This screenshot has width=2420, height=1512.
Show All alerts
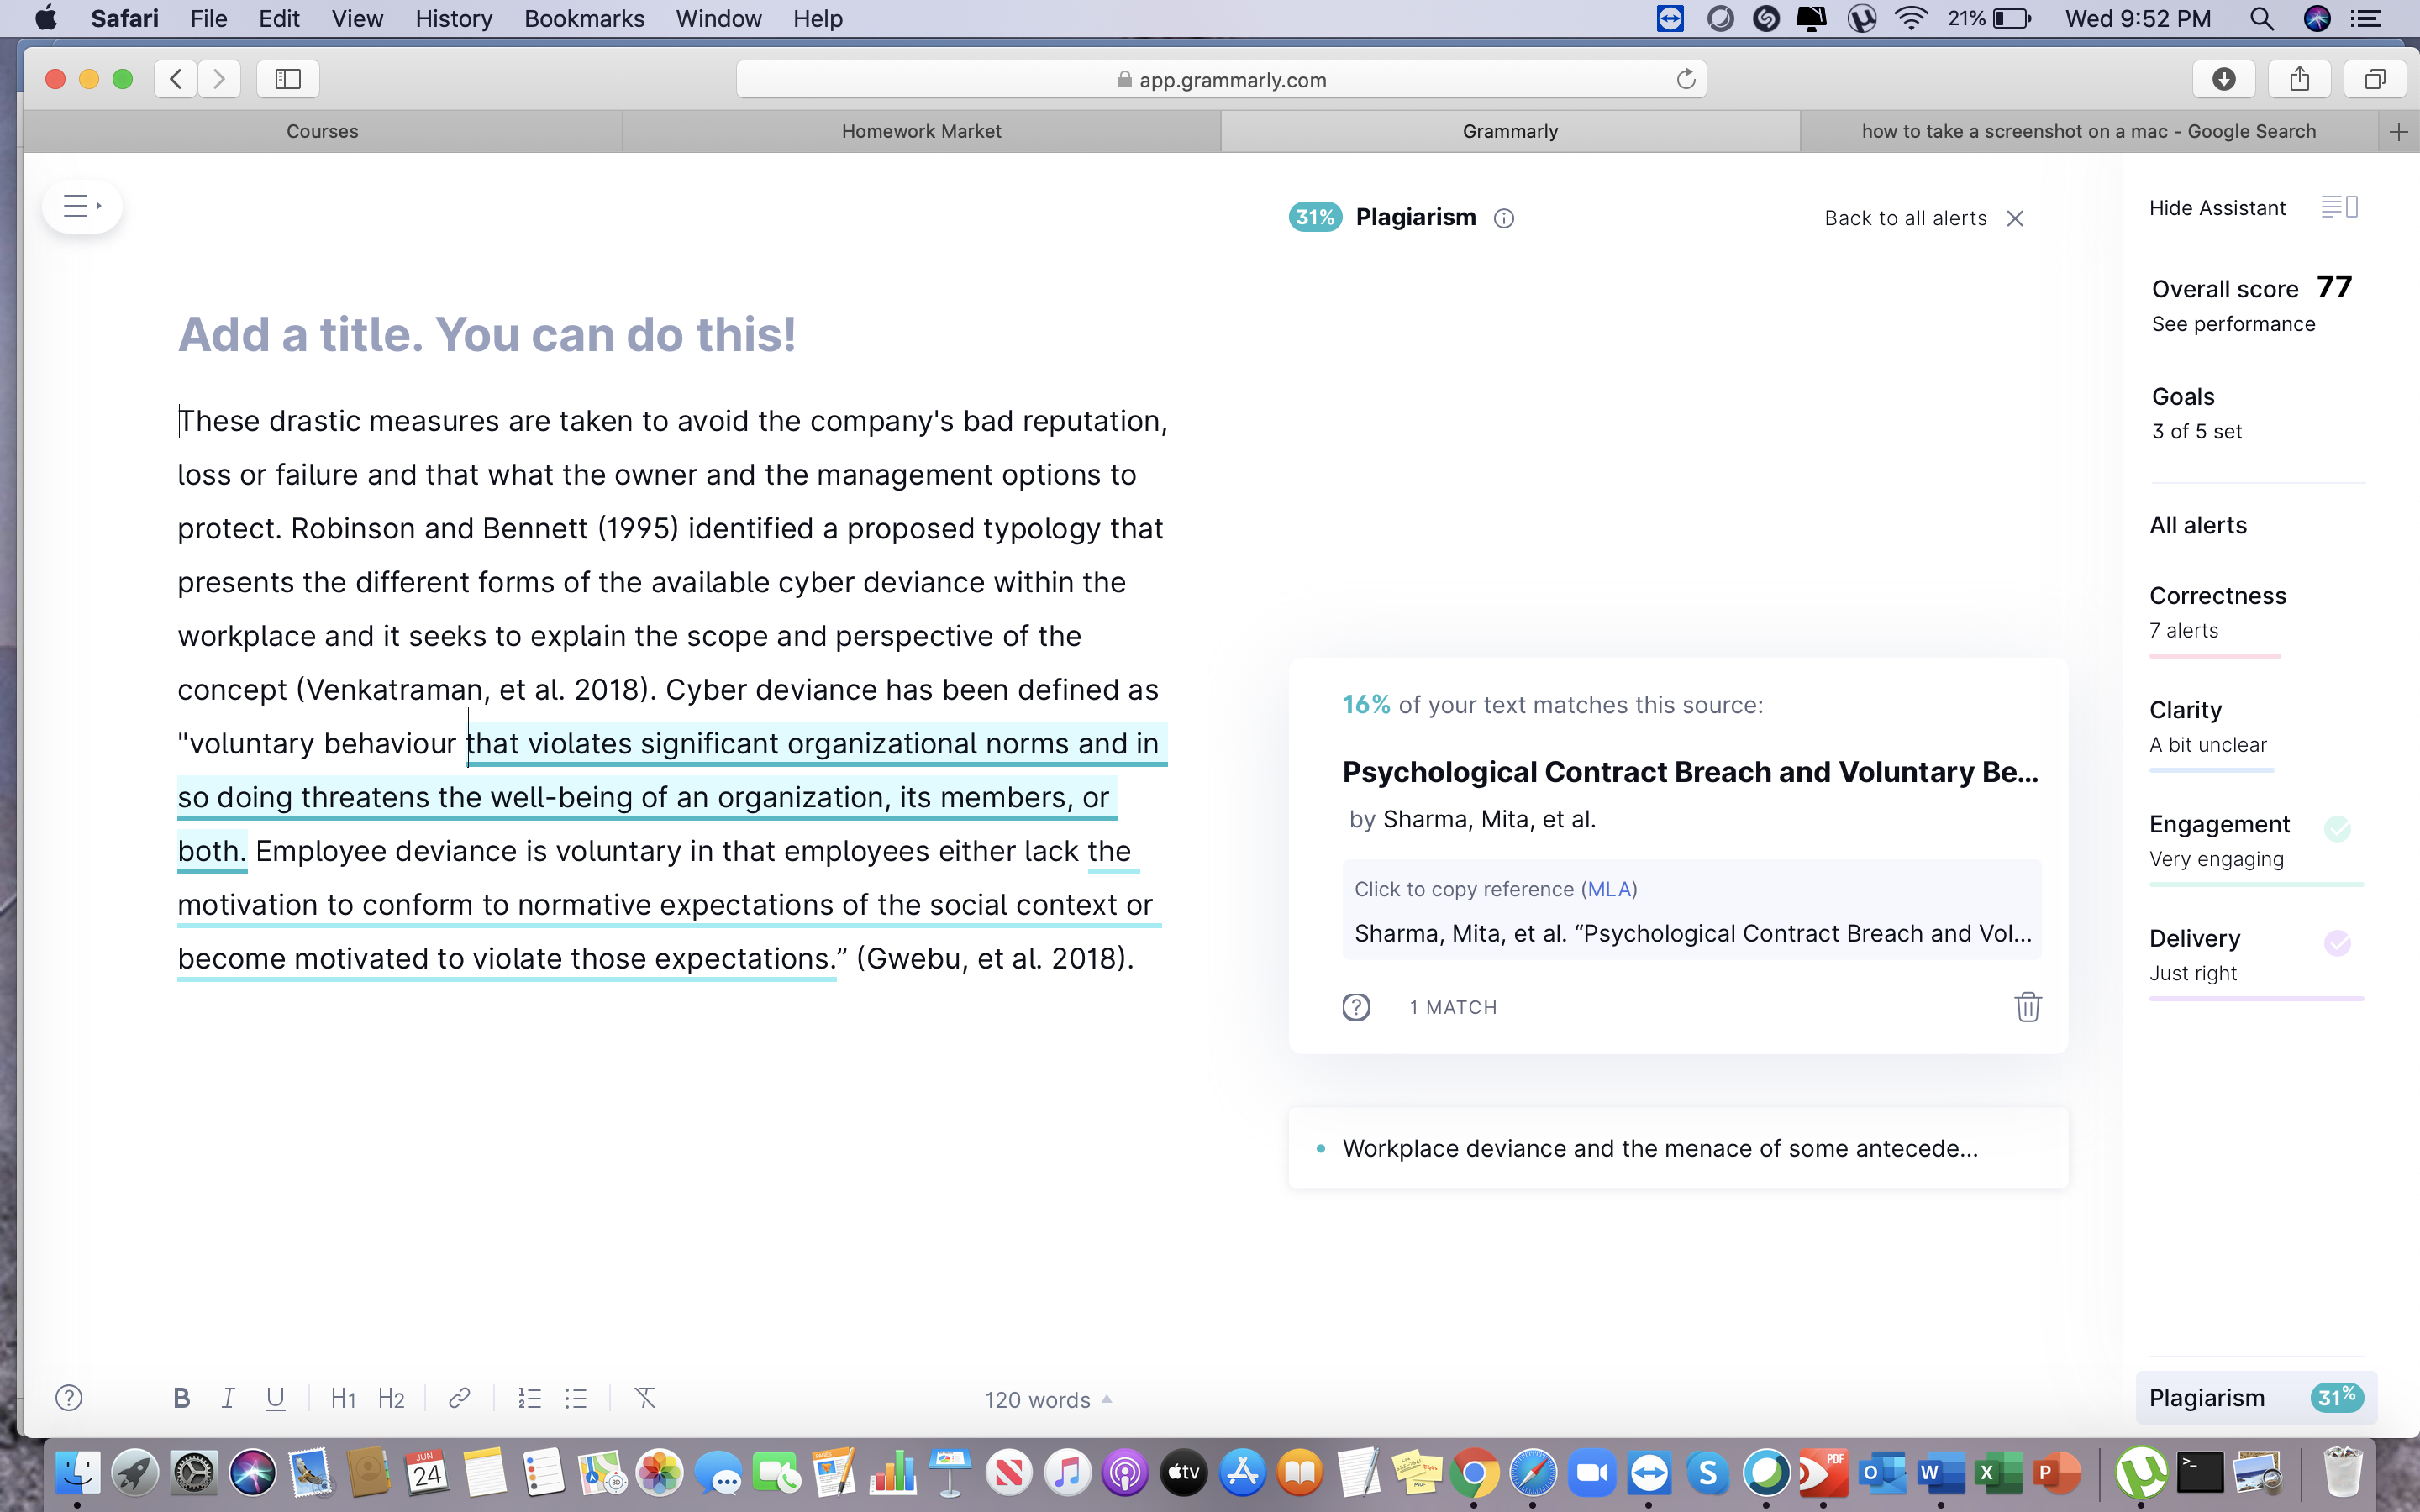point(2198,525)
